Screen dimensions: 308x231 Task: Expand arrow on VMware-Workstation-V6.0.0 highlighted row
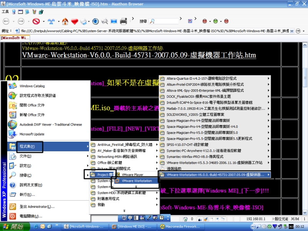pos(268,175)
